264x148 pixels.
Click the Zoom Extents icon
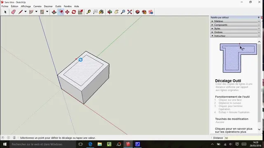130,12
